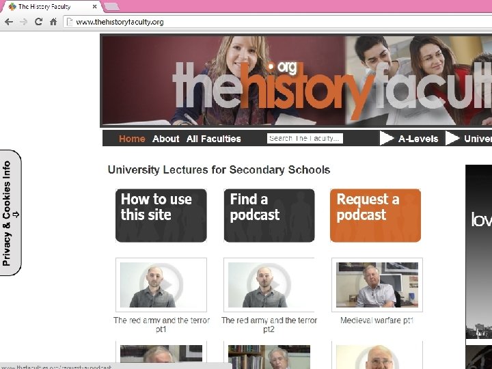Open the About navigation link
Screen dimensions: 492x369
coord(165,139)
